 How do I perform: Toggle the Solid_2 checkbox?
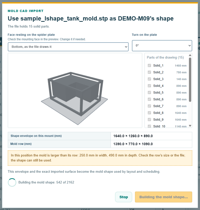click(x=149, y=72)
